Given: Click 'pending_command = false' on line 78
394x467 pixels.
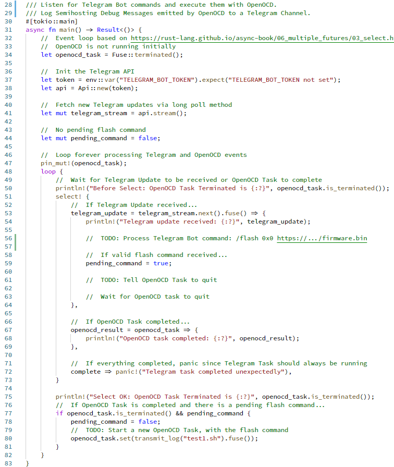Looking at the screenshot, I should tap(114, 422).
